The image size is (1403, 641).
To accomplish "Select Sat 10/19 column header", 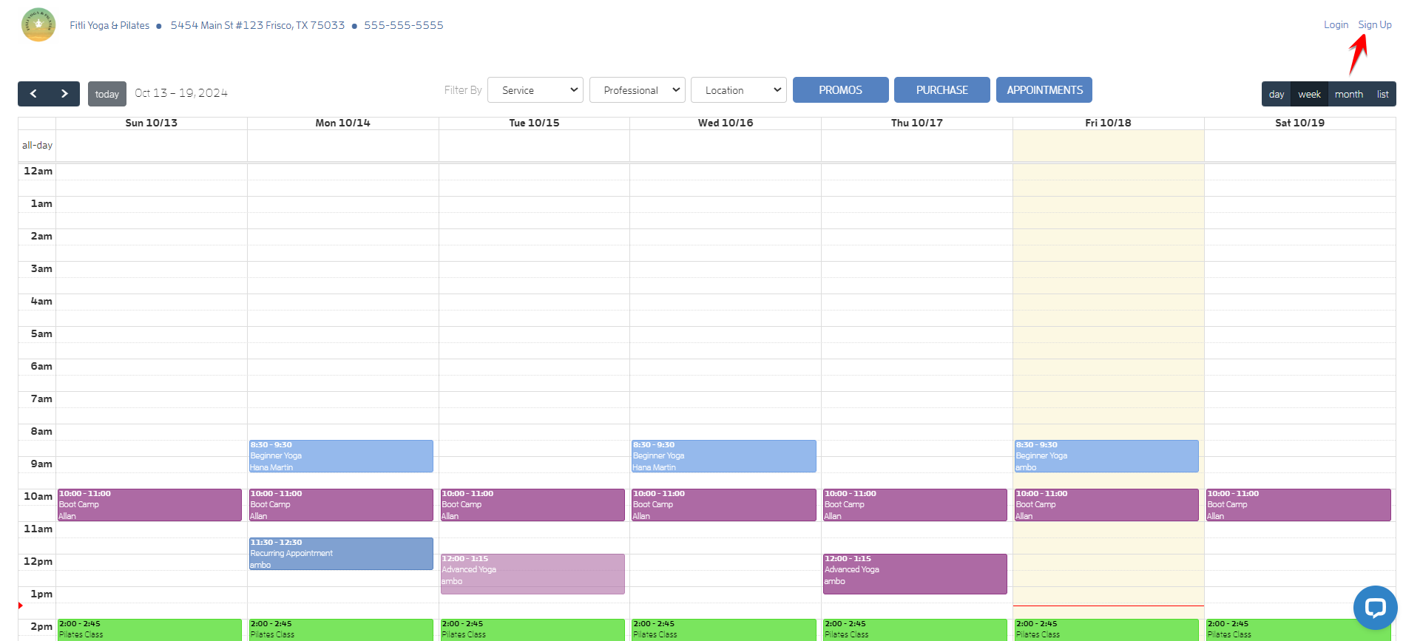I will pyautogui.click(x=1299, y=123).
